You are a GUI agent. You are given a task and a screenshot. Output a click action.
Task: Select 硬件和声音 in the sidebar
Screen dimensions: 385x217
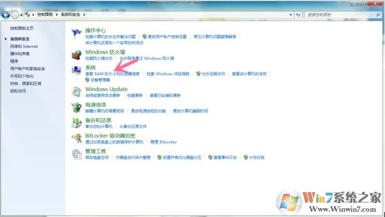(x=20, y=54)
